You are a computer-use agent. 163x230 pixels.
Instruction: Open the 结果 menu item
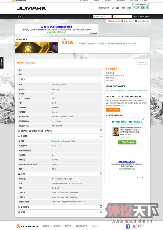(x=129, y=8)
